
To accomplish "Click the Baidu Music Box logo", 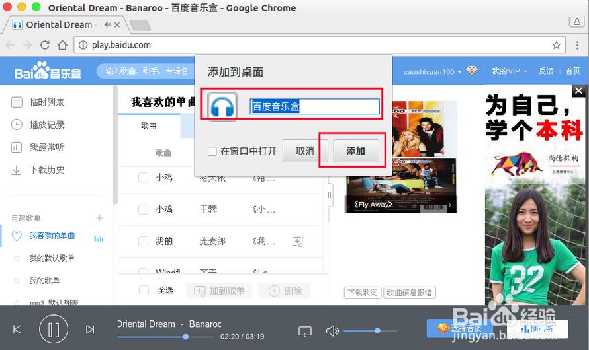I will [48, 71].
